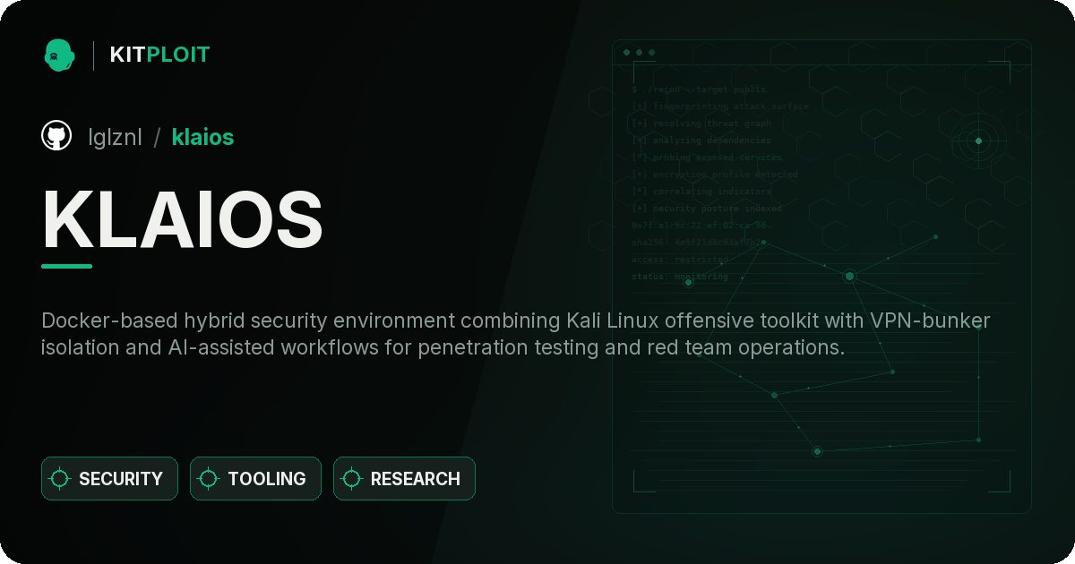Select the RESEARCH tag
This screenshot has width=1075, height=564.
(404, 479)
